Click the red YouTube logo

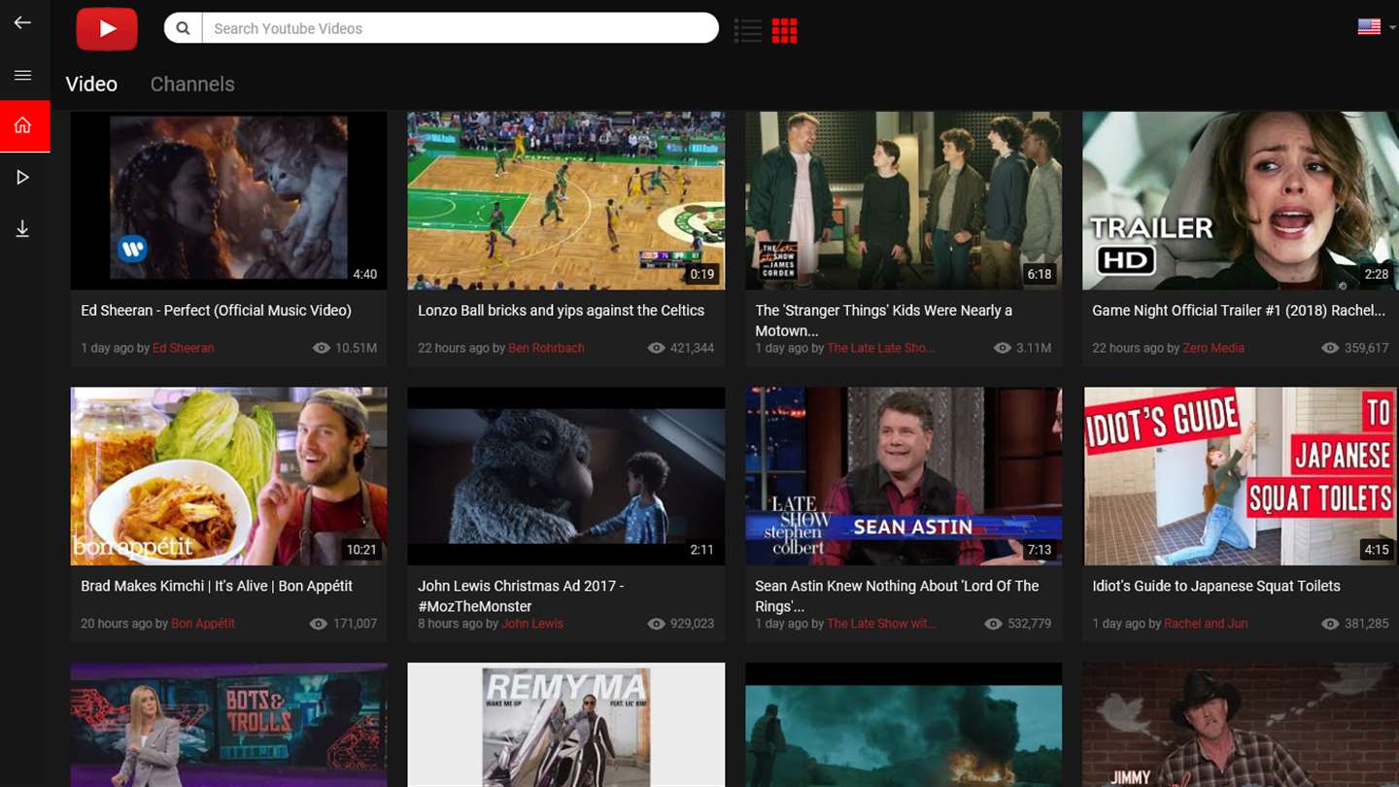tap(107, 29)
